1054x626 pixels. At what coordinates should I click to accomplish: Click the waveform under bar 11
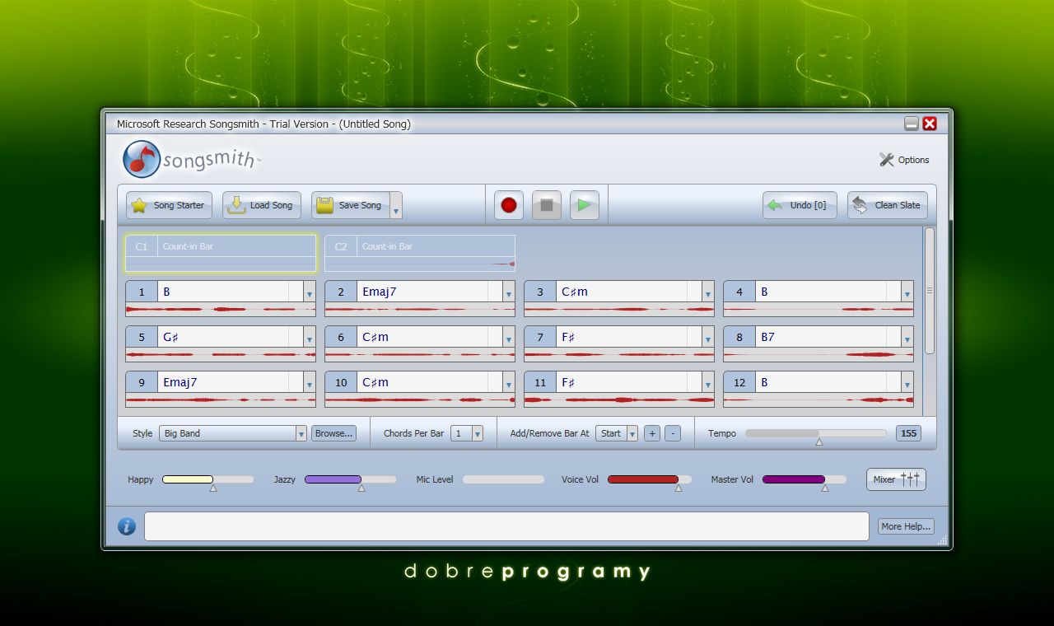pos(619,400)
